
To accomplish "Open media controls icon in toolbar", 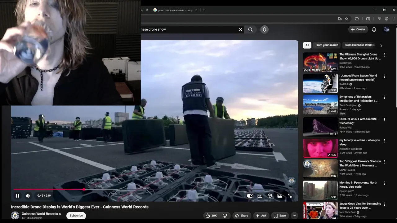I will coord(379,19).
